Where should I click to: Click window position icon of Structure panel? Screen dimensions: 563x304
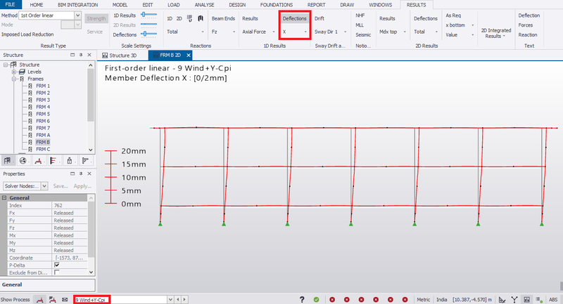point(72,55)
